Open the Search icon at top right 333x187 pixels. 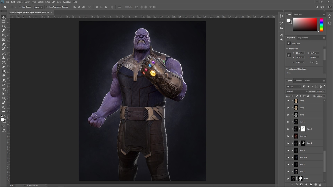click(x=317, y=7)
